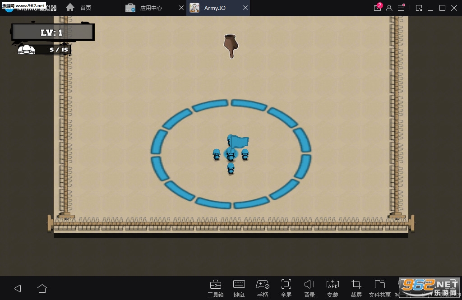
Task: Take a 截屏 screenshot
Action: tap(356, 289)
